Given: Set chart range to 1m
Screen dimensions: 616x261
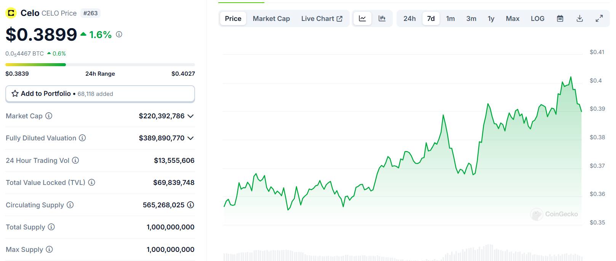Looking at the screenshot, I should point(450,18).
